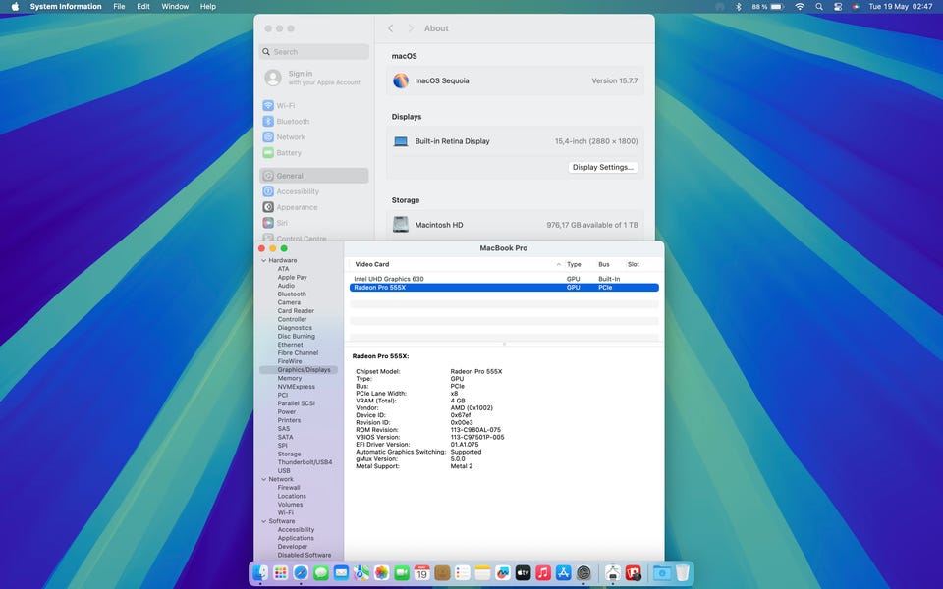Launch Safari from the Dock

301,572
